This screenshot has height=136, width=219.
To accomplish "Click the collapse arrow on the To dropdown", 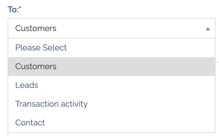I will coord(208,29).
